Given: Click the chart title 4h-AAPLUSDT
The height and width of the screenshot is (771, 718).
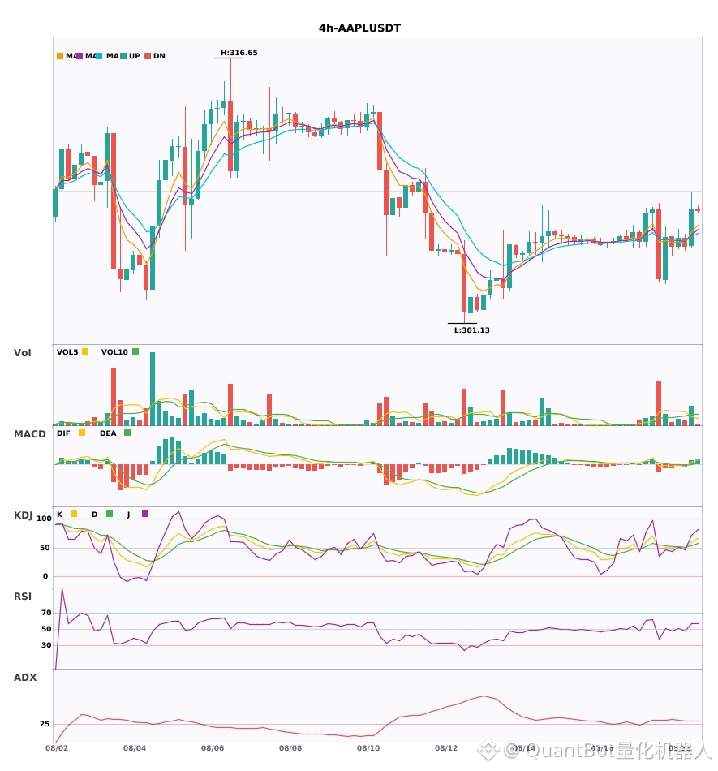Looking at the screenshot, I should coord(359,28).
